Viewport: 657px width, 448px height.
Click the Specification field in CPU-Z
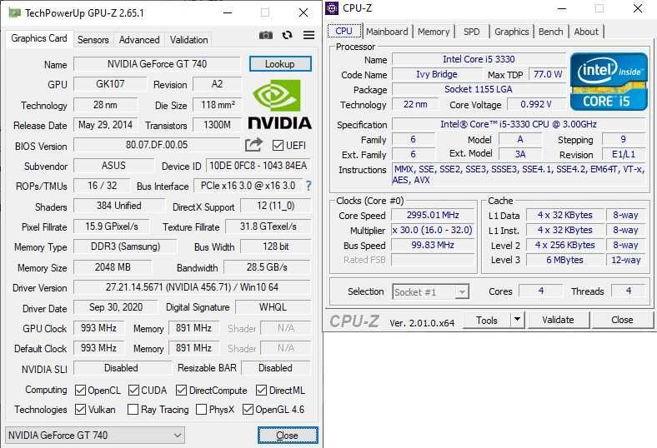(519, 124)
